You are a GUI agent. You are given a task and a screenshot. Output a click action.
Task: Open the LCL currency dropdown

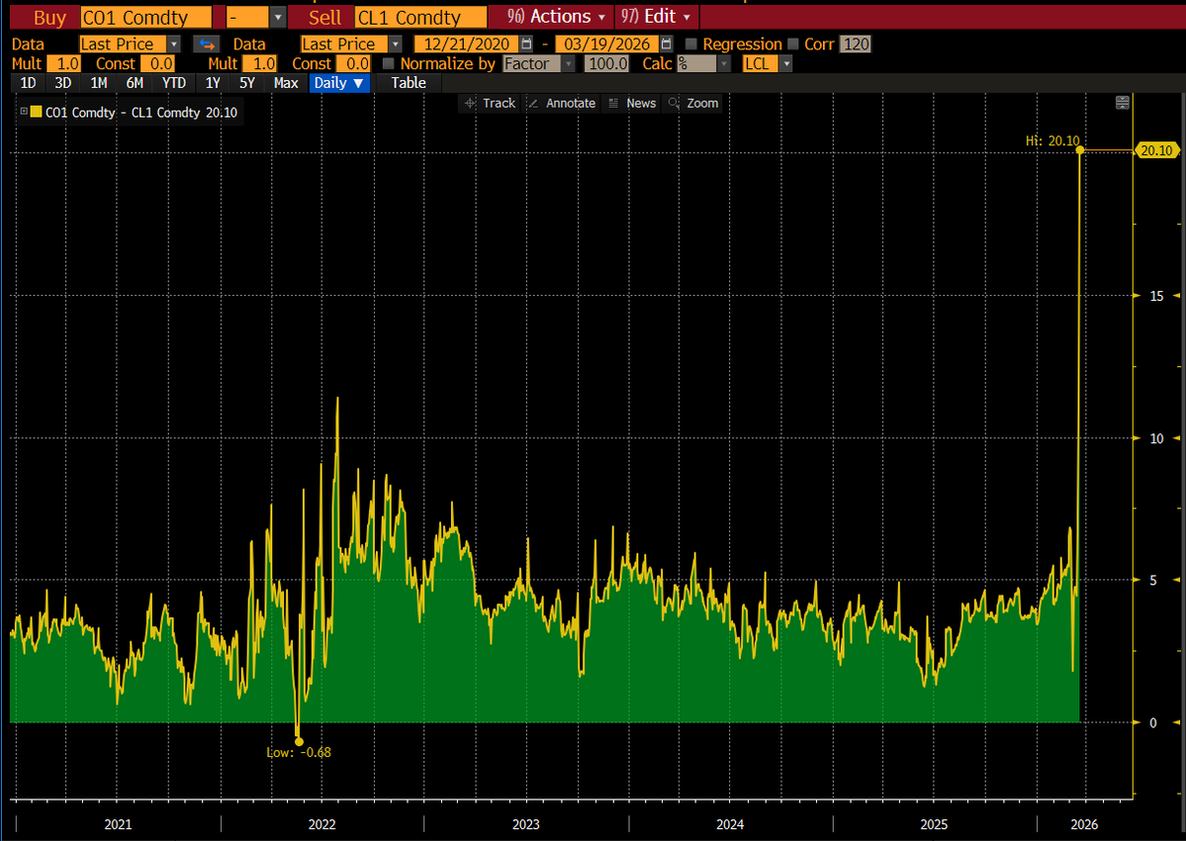point(786,63)
